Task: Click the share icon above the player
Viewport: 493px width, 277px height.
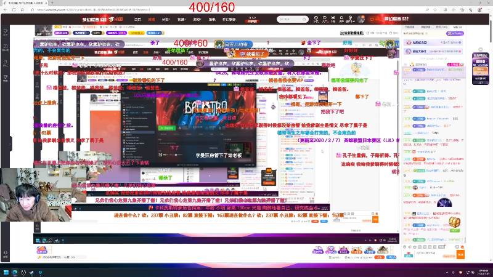Action: pyautogui.click(x=369, y=33)
